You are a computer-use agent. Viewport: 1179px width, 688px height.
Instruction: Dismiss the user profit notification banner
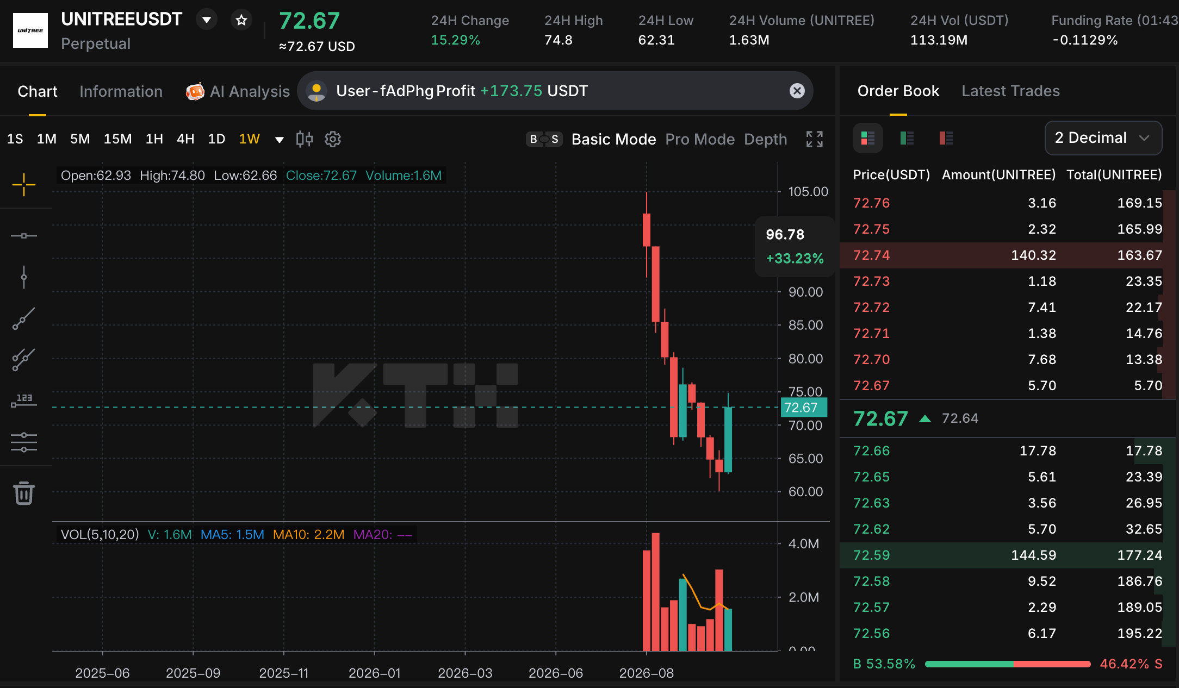(x=797, y=91)
